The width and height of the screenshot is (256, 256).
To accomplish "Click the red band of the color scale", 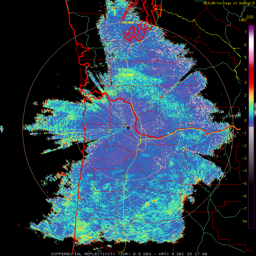I will point(251,77).
